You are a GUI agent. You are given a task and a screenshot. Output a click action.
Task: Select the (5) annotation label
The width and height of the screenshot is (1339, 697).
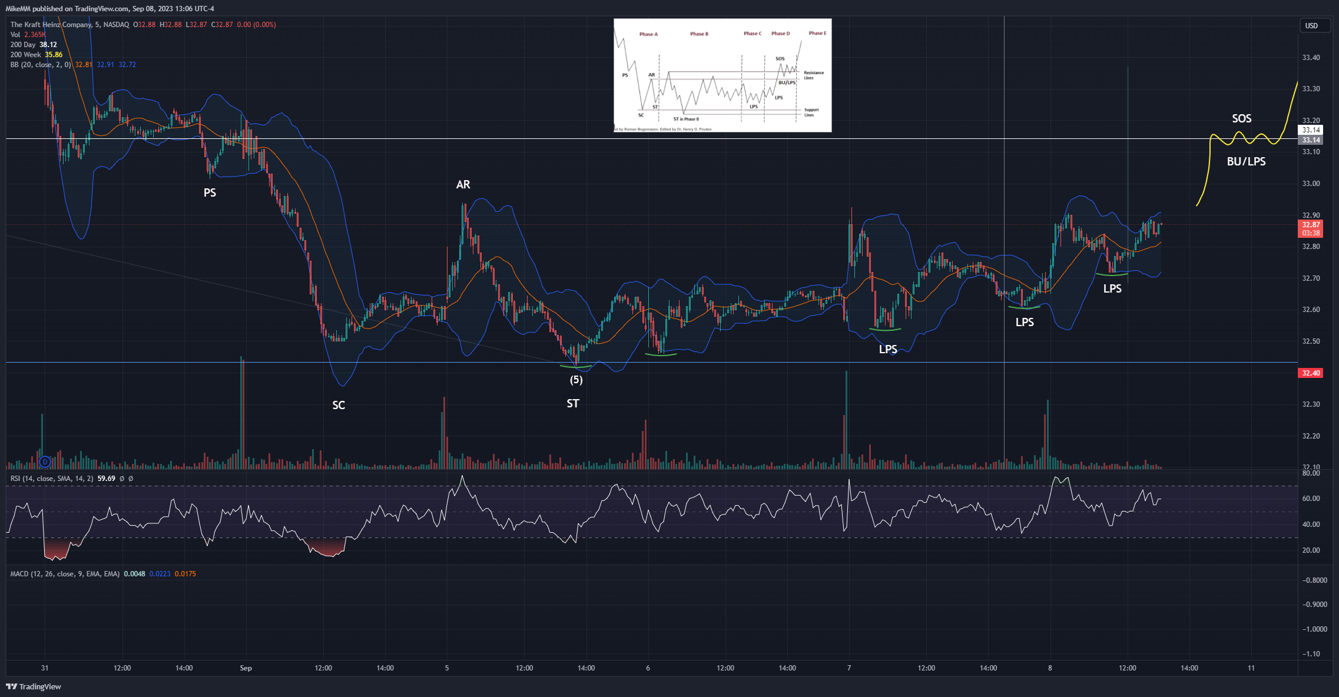click(x=576, y=380)
